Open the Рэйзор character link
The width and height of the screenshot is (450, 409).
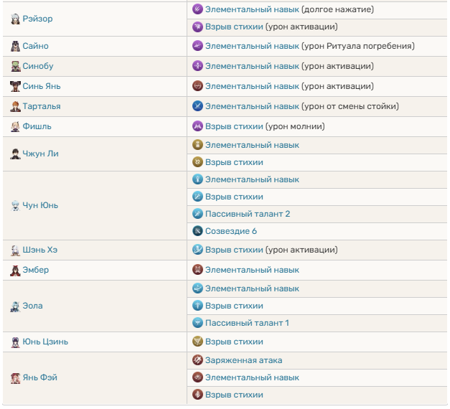coord(37,19)
